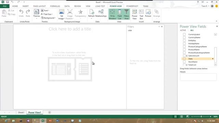Open the Background dropdown
This screenshot has width=219, height=123.
48,18
